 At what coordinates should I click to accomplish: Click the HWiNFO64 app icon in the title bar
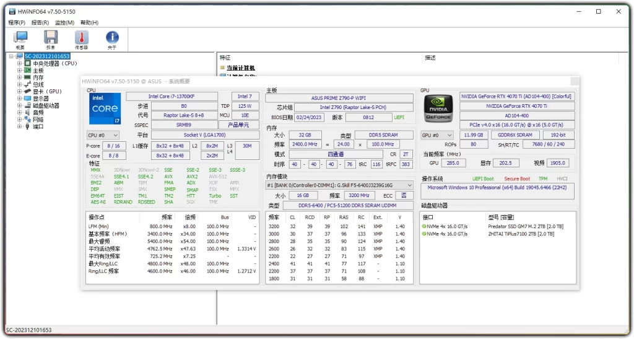click(x=12, y=11)
